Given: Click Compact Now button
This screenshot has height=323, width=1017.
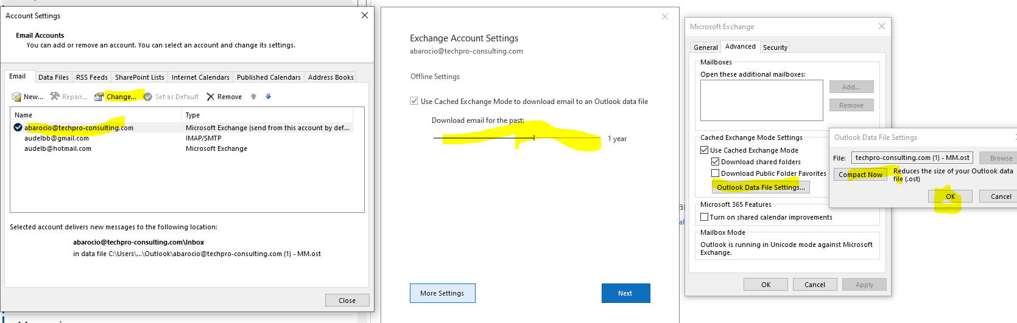Looking at the screenshot, I should click(x=860, y=175).
